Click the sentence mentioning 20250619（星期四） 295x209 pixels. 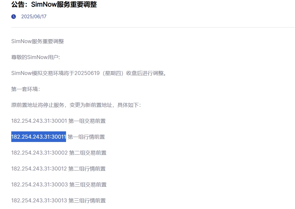point(89,73)
